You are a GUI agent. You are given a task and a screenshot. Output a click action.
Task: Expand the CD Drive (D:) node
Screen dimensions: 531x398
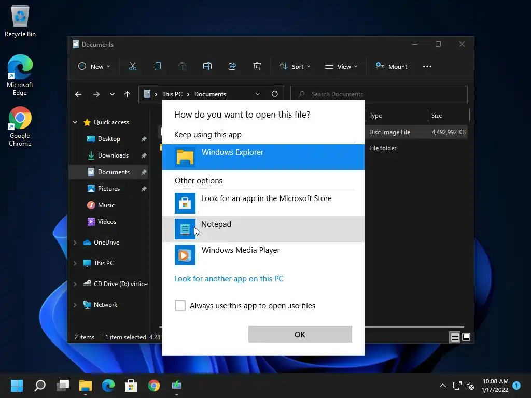click(x=75, y=284)
